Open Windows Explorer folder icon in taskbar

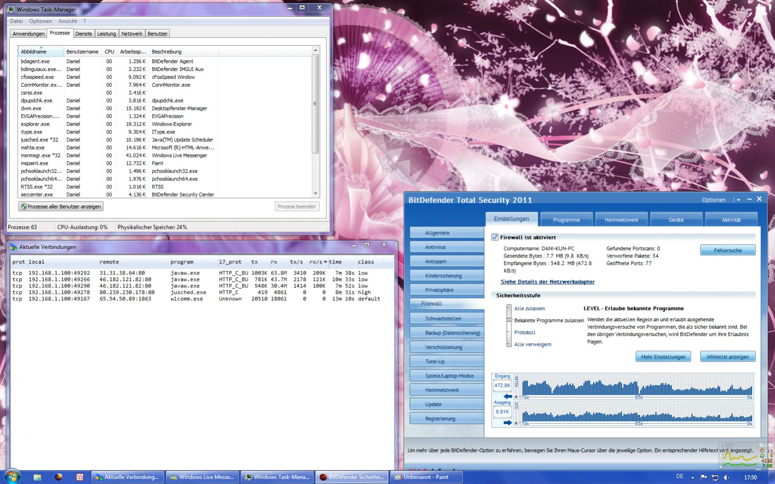click(37, 477)
